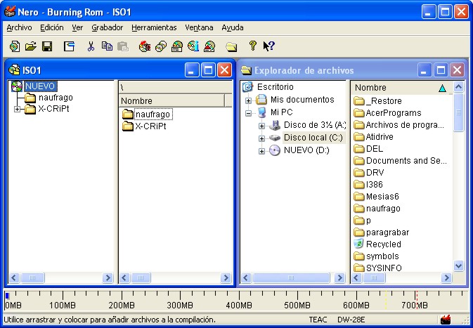473x328 pixels.
Task: Click the Copy icon in the toolbar
Action: pos(106,46)
